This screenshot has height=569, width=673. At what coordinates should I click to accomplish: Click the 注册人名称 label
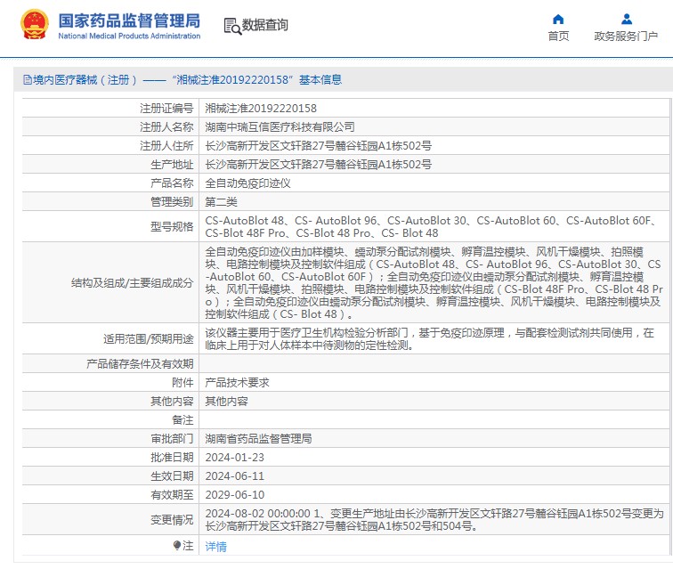point(166,126)
